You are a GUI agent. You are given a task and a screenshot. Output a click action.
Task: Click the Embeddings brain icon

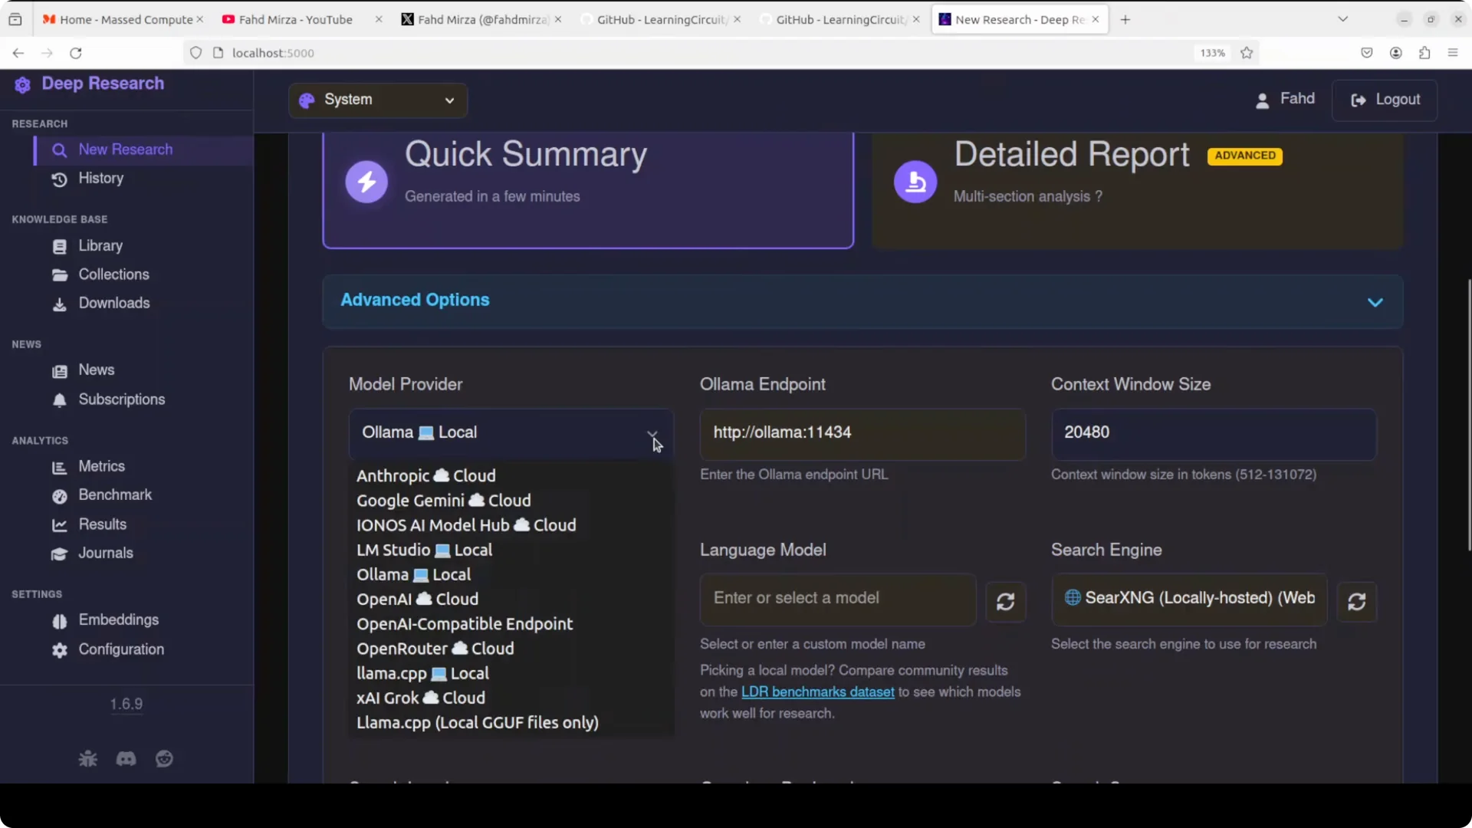(59, 621)
